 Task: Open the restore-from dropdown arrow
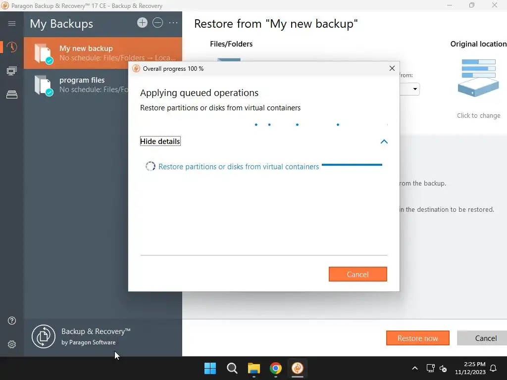tap(414, 89)
